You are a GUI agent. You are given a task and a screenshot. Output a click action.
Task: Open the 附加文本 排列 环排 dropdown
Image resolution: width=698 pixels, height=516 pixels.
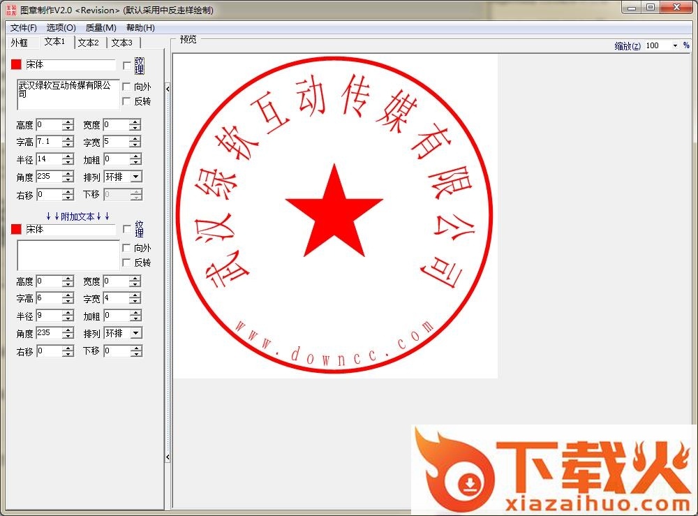click(136, 333)
